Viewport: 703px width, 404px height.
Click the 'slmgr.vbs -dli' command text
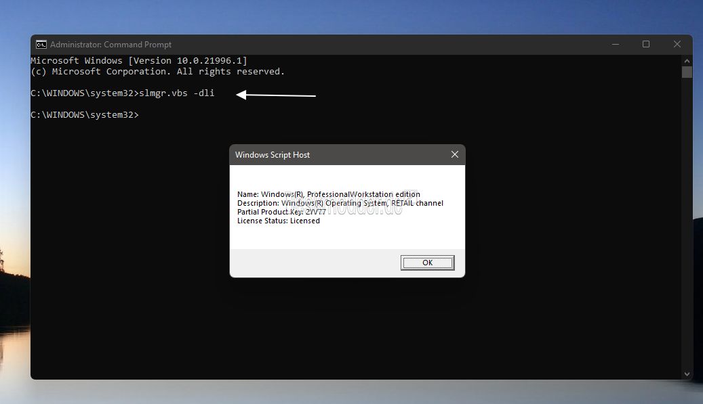pos(177,93)
